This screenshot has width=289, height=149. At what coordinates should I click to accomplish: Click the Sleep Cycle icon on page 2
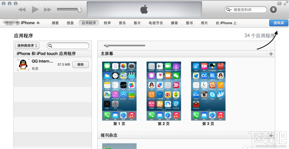(152, 95)
